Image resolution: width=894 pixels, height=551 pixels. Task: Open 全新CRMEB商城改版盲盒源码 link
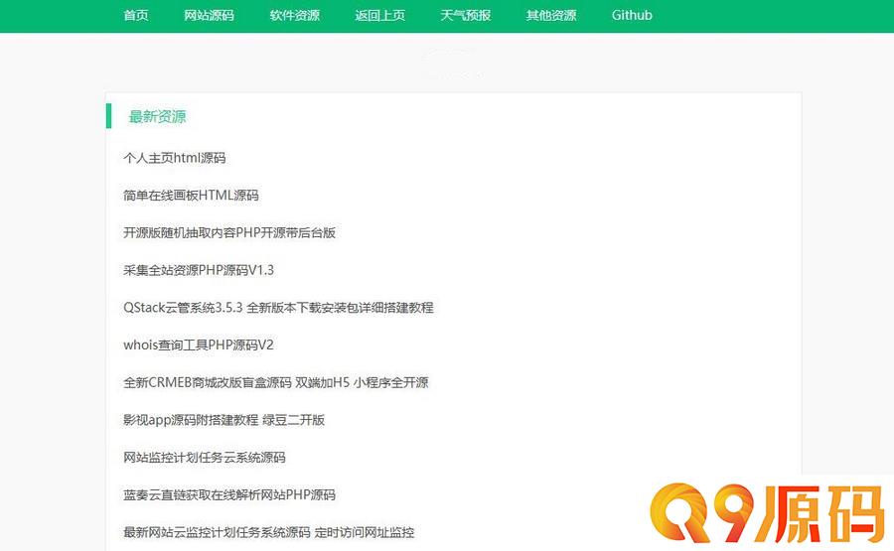(x=275, y=382)
